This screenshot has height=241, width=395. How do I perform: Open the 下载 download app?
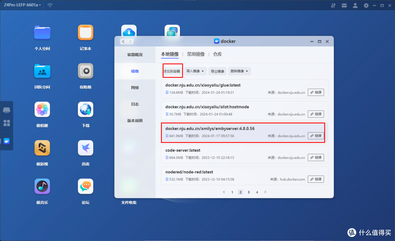click(x=85, y=110)
